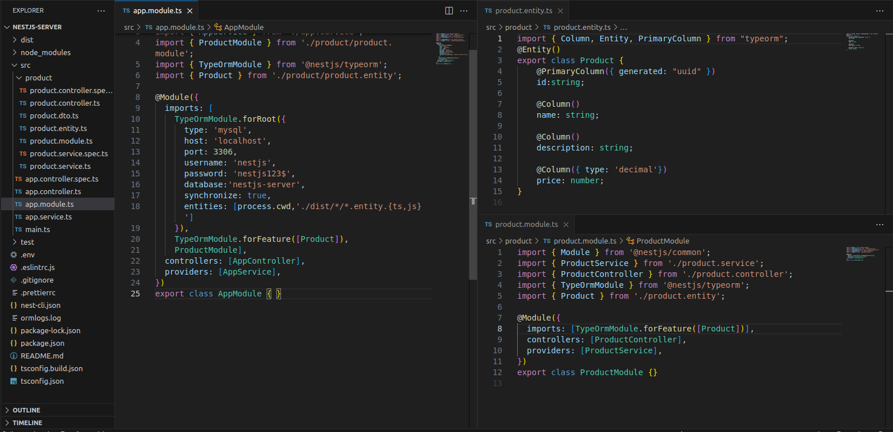This screenshot has height=432, width=893.
Task: Click 'export class ProductModule {}' line
Action: click(587, 372)
